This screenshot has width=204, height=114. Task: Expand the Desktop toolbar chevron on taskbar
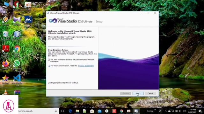[x=155, y=110]
